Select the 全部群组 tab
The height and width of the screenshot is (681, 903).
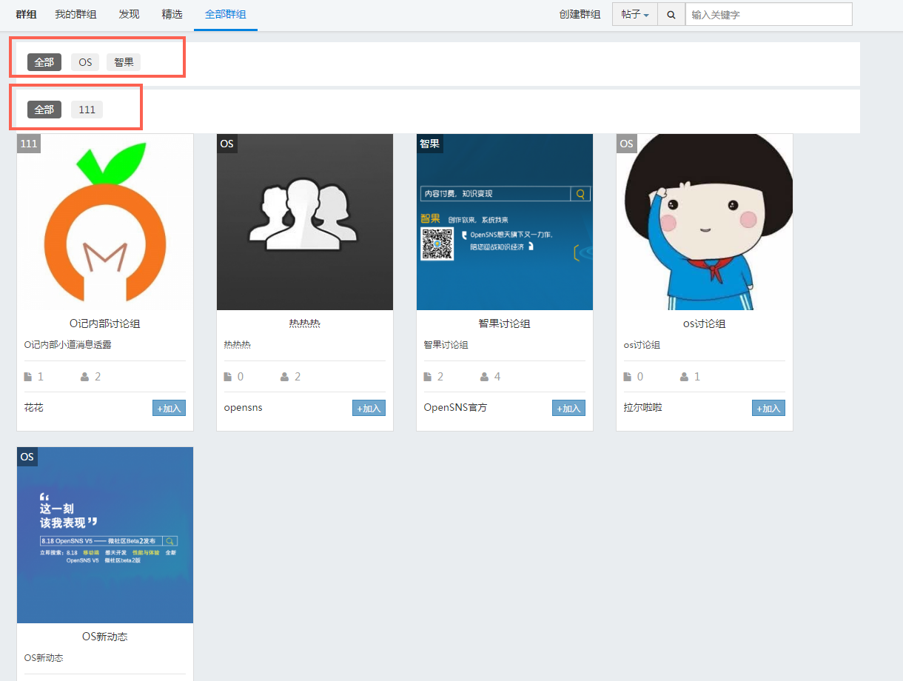click(226, 14)
